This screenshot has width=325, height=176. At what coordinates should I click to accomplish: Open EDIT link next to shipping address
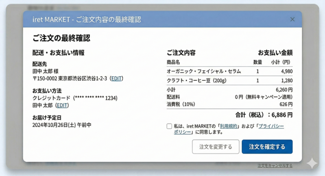[x=116, y=79]
